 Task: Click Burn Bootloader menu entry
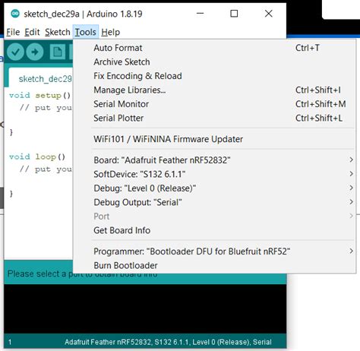(214, 265)
